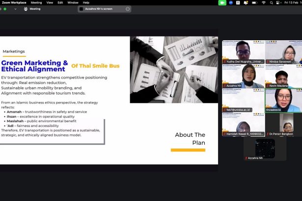Click the exclamation mark menu bar icon
This screenshot has width=302, height=201.
click(238, 2)
